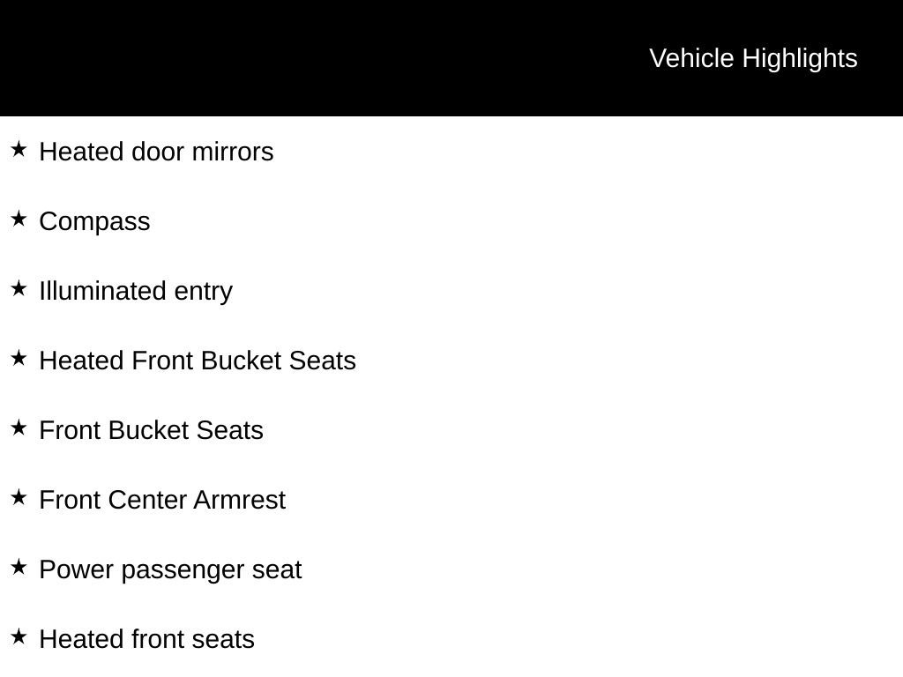Click the star beside Heated door mirrors
903x677 pixels.
(19, 149)
